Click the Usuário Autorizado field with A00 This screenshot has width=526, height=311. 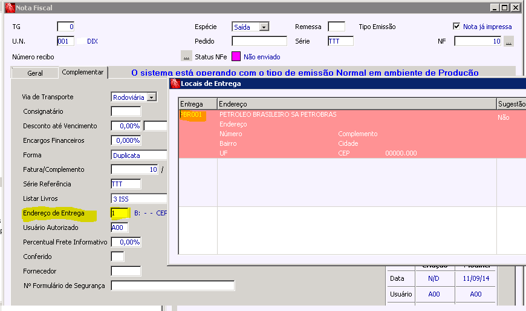click(120, 228)
